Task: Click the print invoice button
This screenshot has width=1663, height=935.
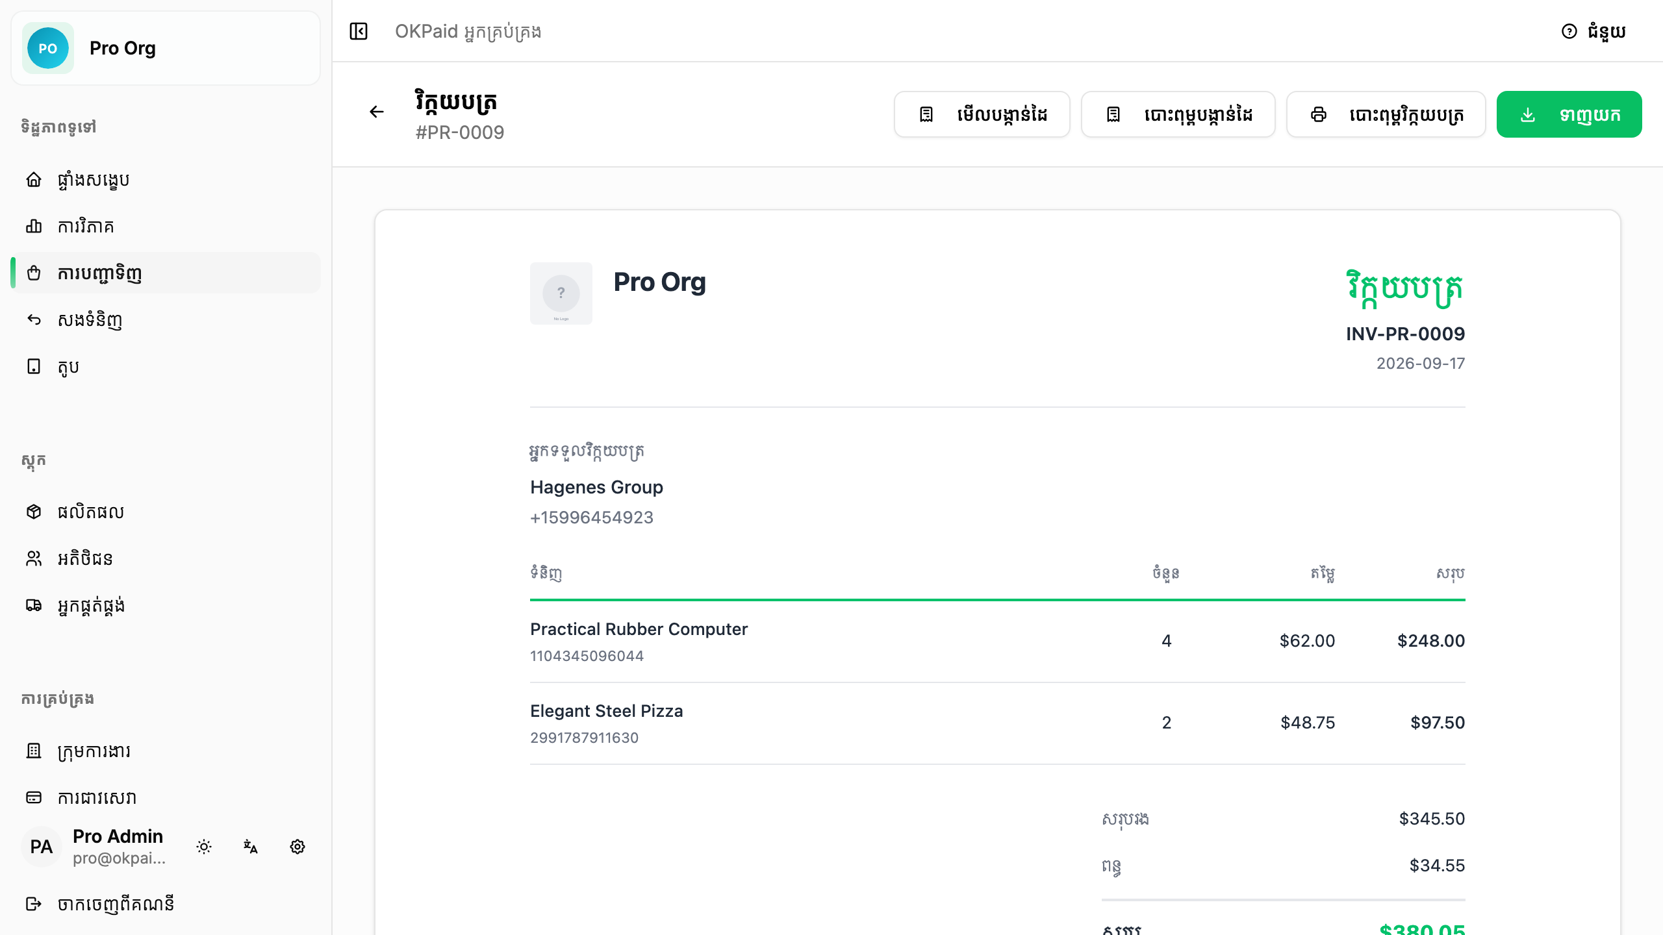Action: pos(1386,114)
